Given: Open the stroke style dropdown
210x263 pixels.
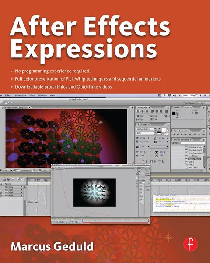Looking at the screenshot, I should coord(159,147).
